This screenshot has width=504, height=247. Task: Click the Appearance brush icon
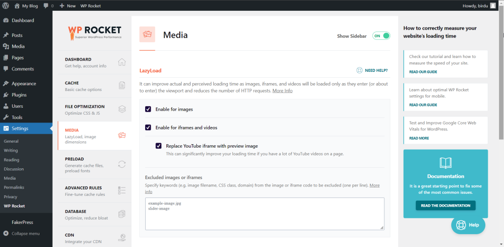coord(6,84)
